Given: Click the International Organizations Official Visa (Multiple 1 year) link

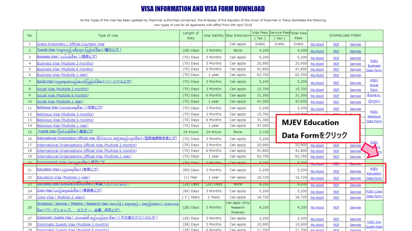Looking at the screenshot, I should click(84, 156).
